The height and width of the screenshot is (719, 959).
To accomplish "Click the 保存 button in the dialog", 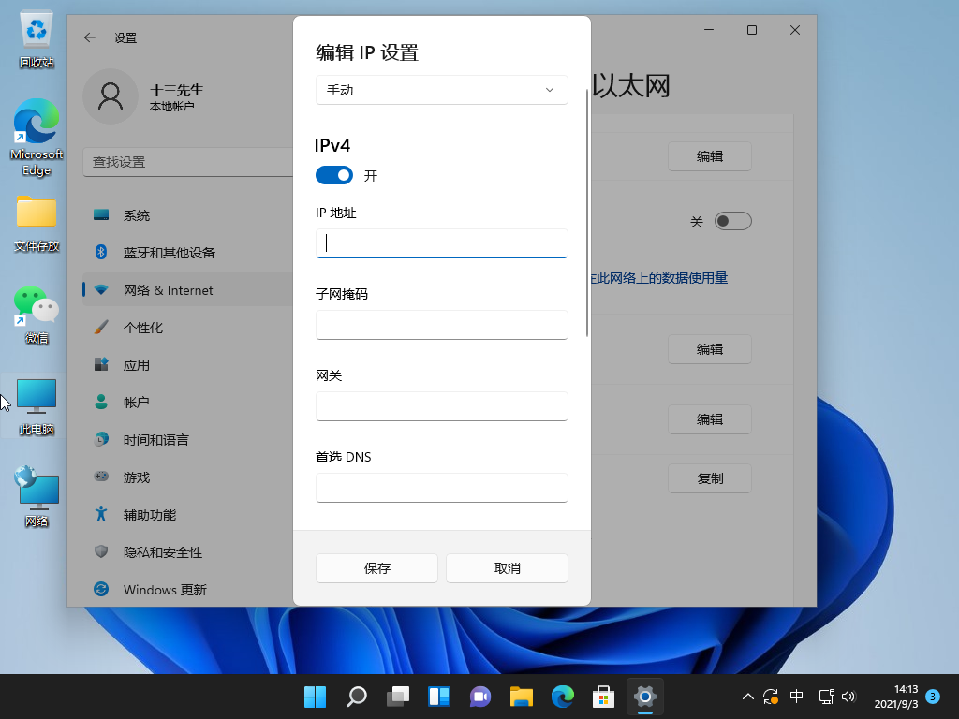I will pos(376,567).
